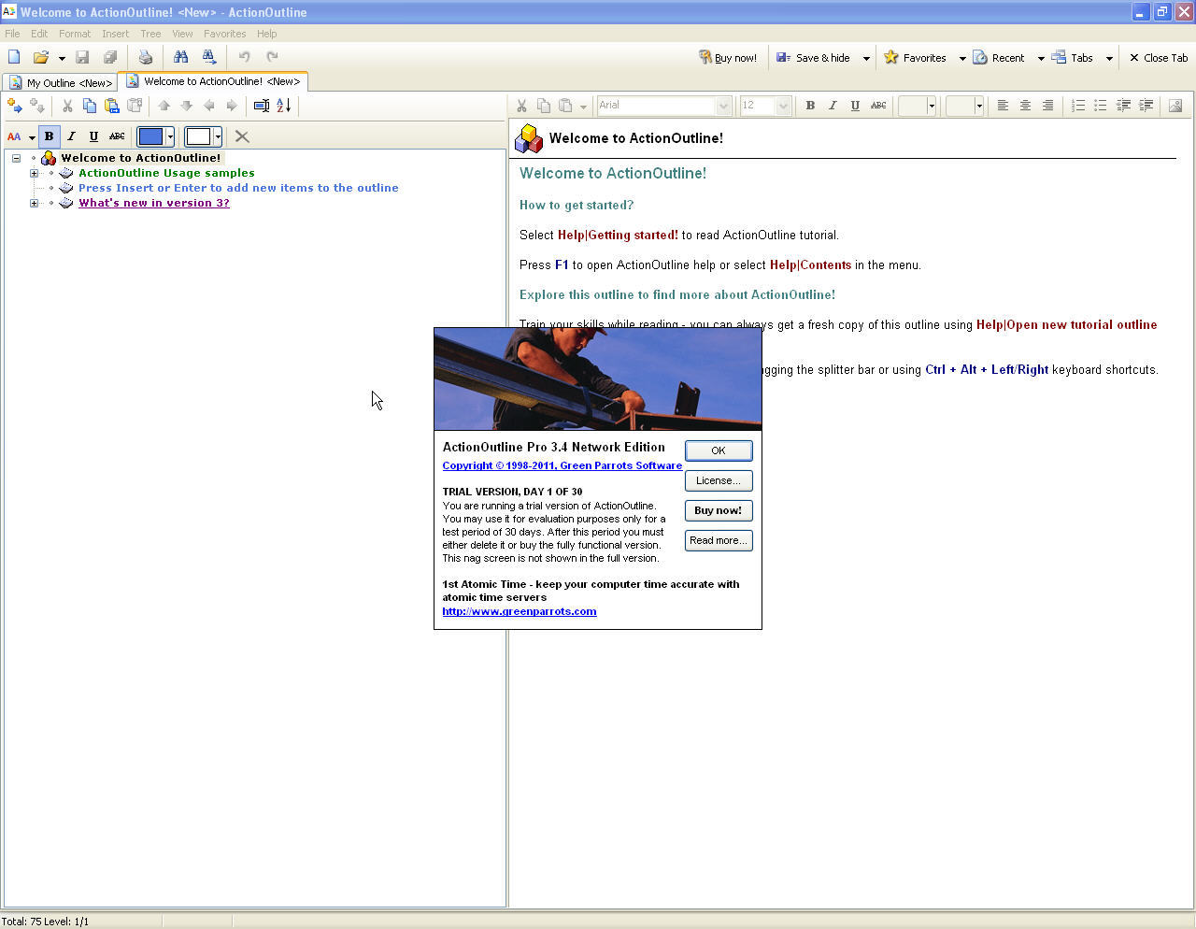Open the dropdown arrow beside the Open folder

pos(62,58)
